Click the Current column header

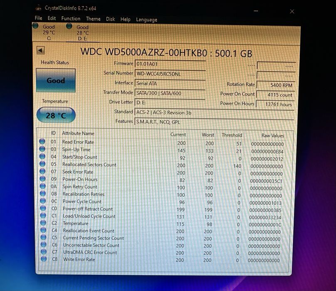pos(178,134)
